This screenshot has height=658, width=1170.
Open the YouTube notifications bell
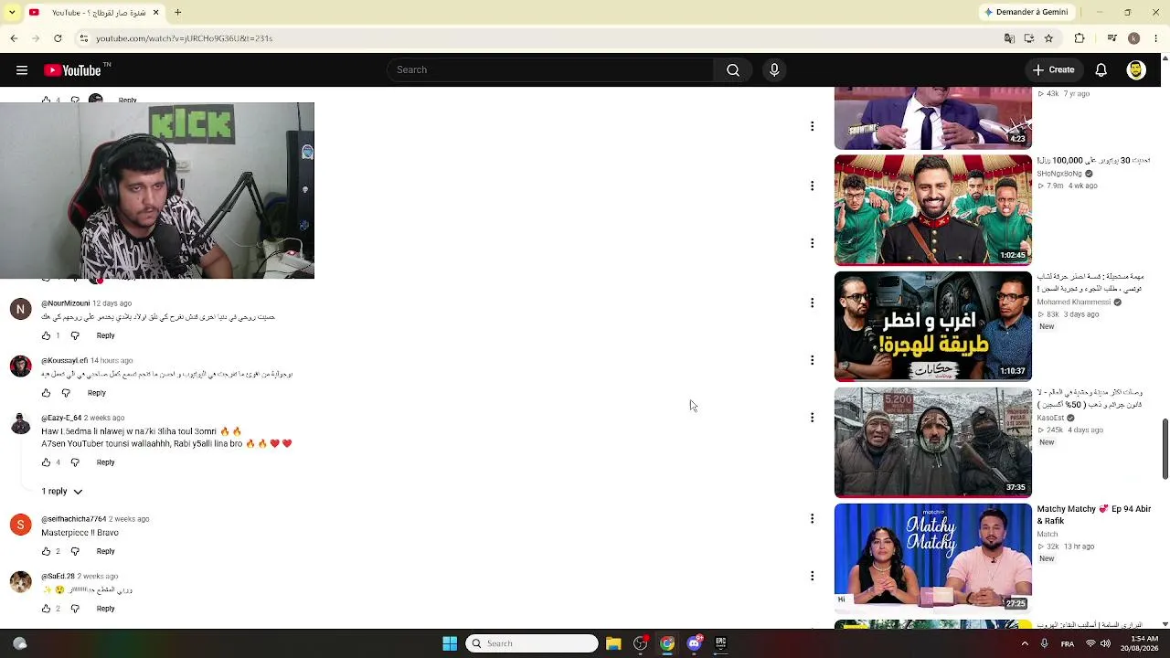(x=1101, y=70)
